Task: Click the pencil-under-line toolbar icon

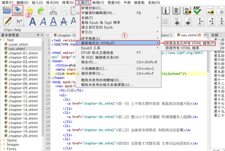Action: coord(210,11)
